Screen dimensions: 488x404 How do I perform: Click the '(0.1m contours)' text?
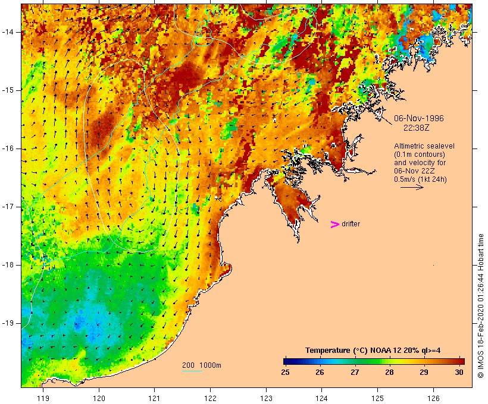[x=419, y=154]
